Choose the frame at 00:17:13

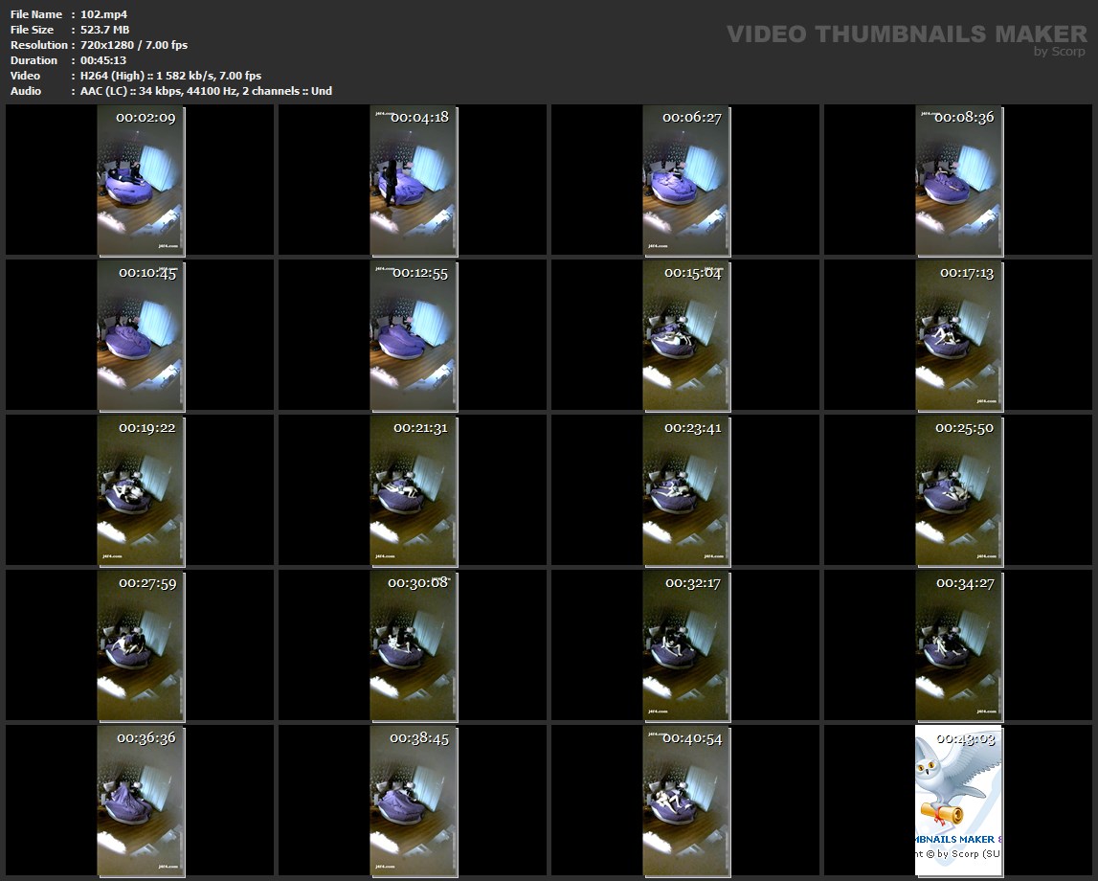(x=959, y=336)
